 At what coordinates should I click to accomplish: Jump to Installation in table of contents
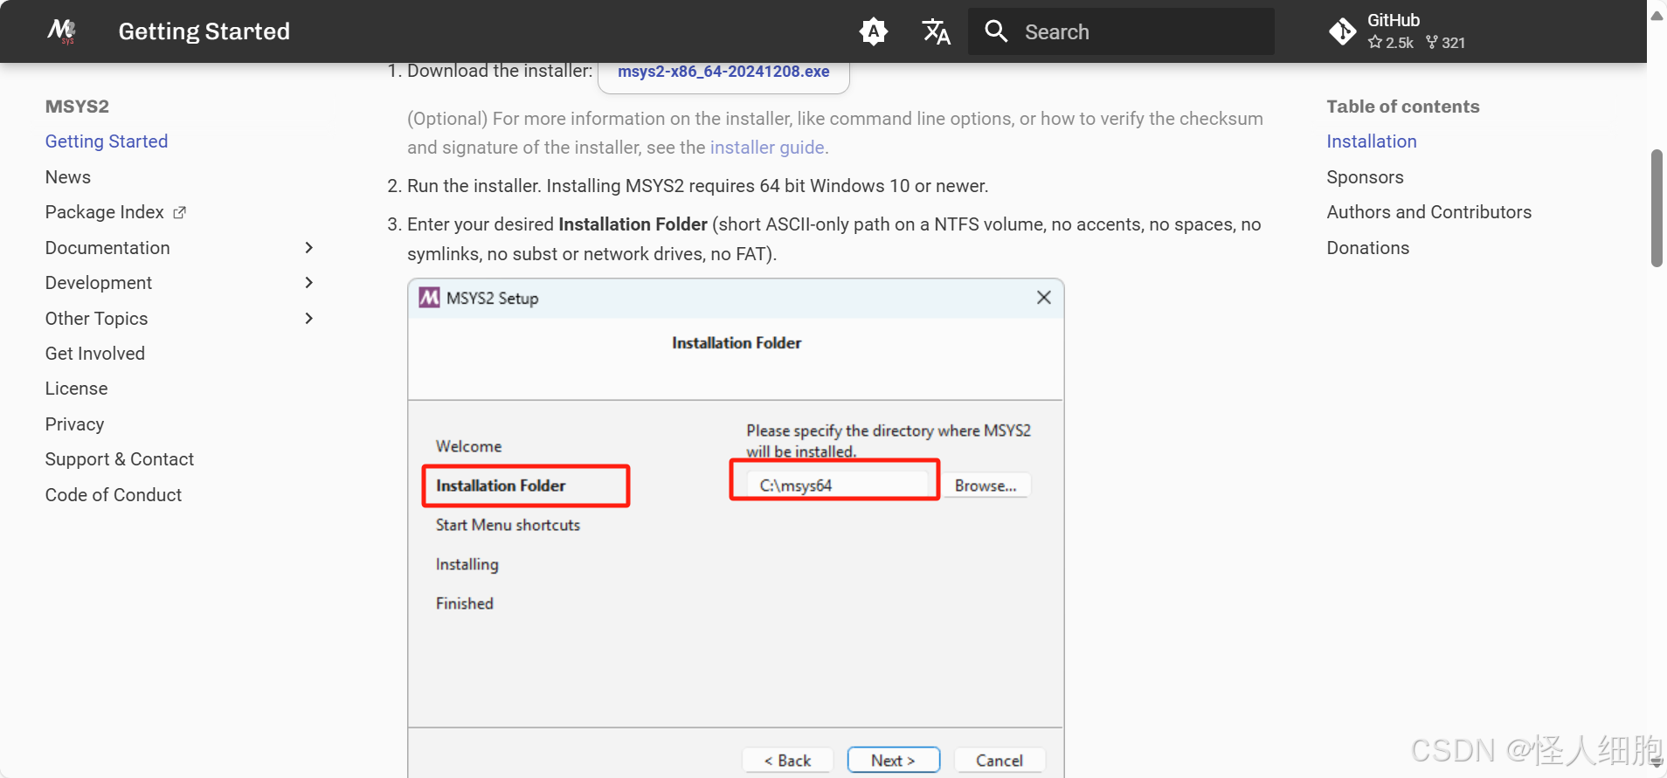[1372, 141]
